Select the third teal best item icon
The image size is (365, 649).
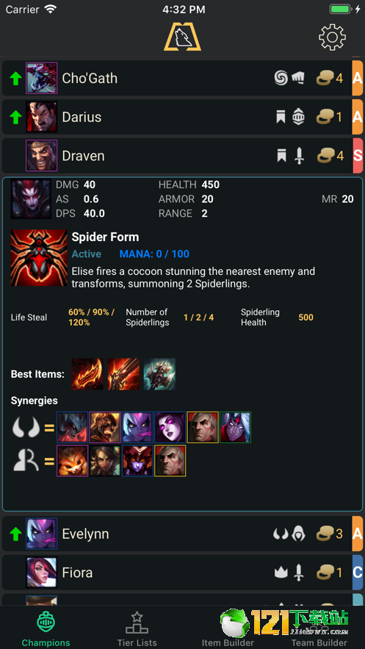pos(159,374)
